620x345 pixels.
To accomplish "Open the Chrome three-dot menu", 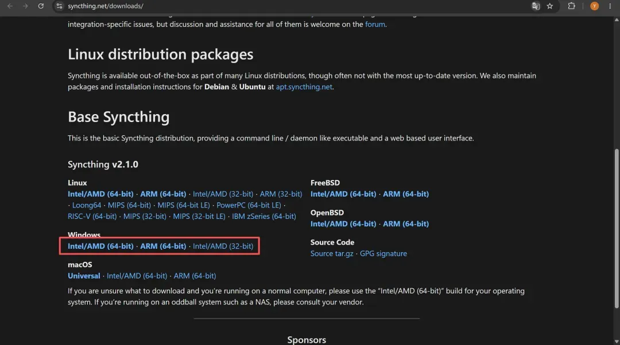I will tap(610, 6).
